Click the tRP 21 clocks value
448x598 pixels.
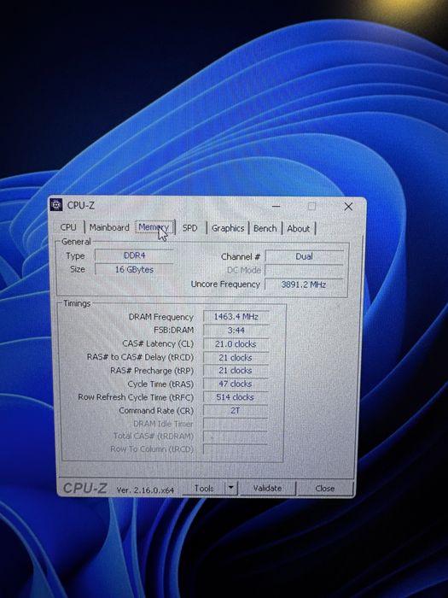click(x=236, y=371)
